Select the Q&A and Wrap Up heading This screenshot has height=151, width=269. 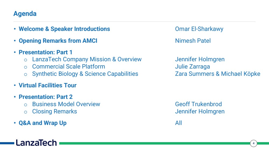tap(43, 123)
